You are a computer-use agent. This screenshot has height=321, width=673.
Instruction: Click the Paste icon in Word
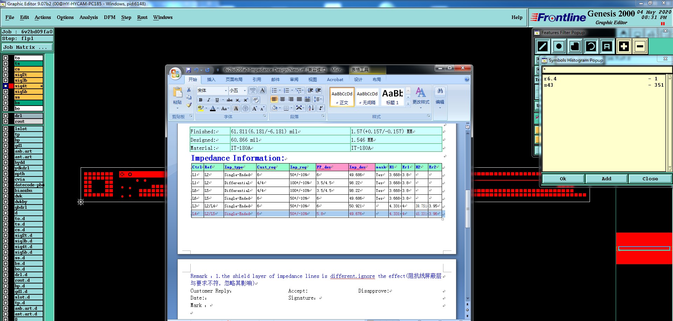click(x=177, y=93)
